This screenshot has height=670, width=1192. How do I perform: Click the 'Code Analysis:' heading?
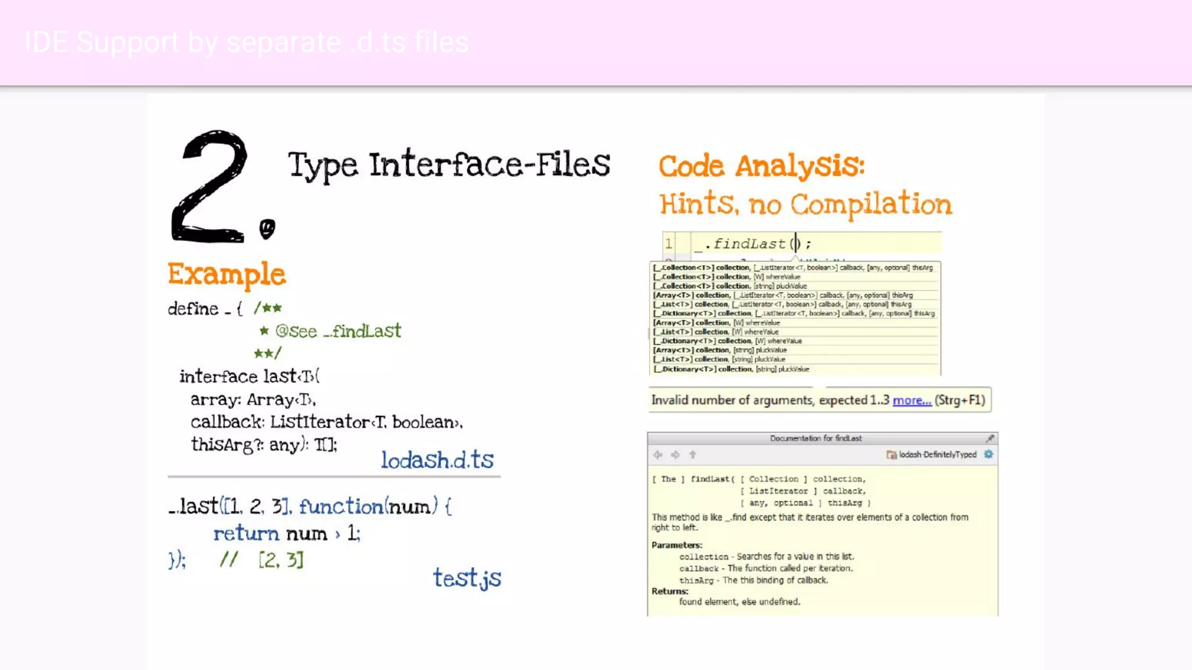[761, 166]
